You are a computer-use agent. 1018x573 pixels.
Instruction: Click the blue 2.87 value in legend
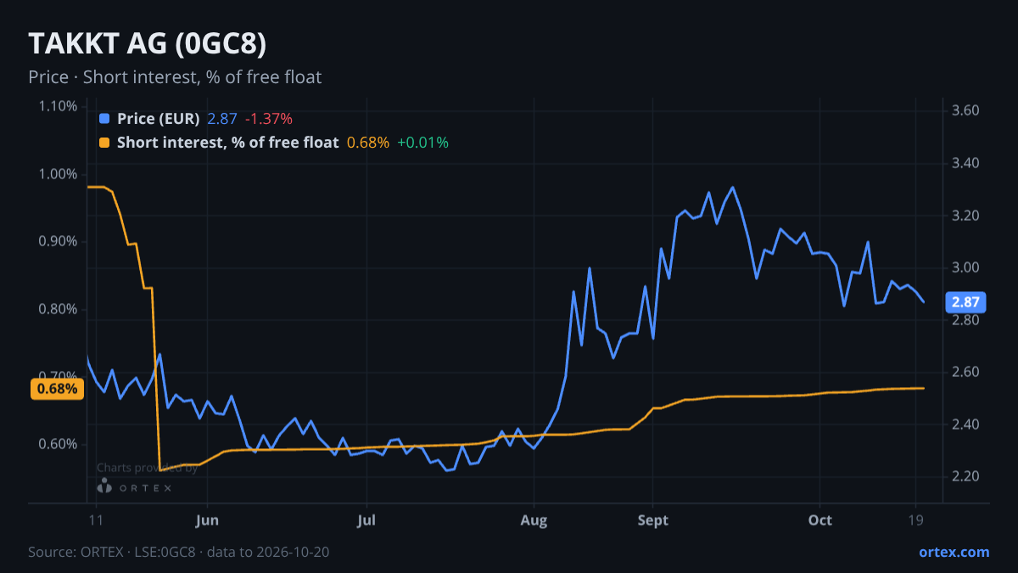[222, 119]
